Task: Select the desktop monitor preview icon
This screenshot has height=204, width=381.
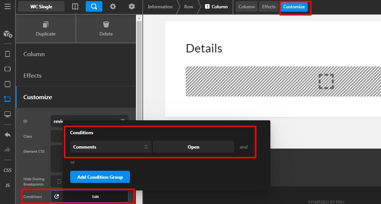Action: point(8,114)
